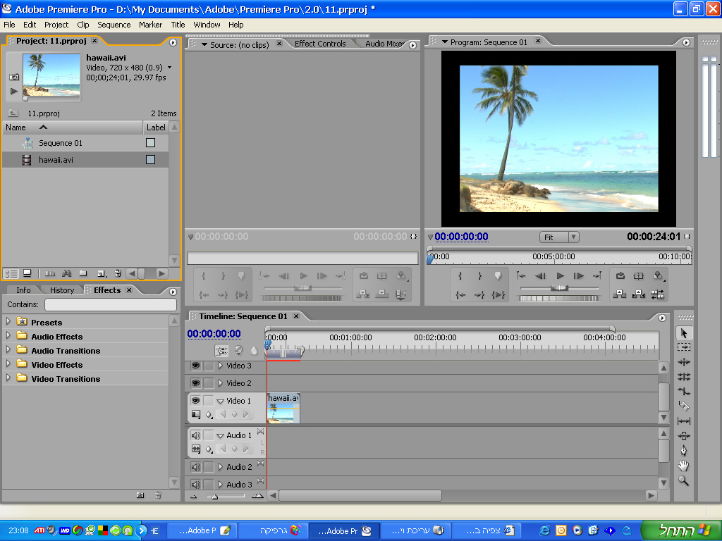
Task: Select the Razor tool in tools panel
Action: pos(683,406)
